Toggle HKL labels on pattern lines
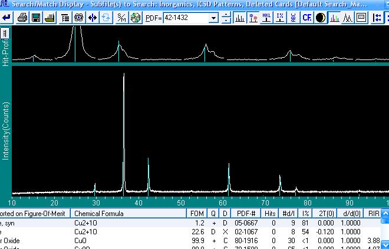Viewport: 389px width, 249px height. point(266,18)
